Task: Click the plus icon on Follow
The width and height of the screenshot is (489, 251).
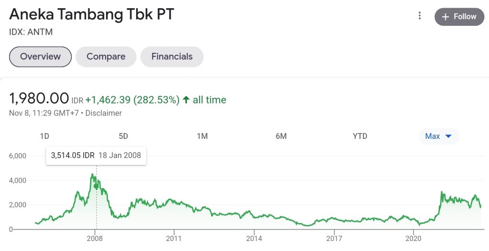Action: 446,17
